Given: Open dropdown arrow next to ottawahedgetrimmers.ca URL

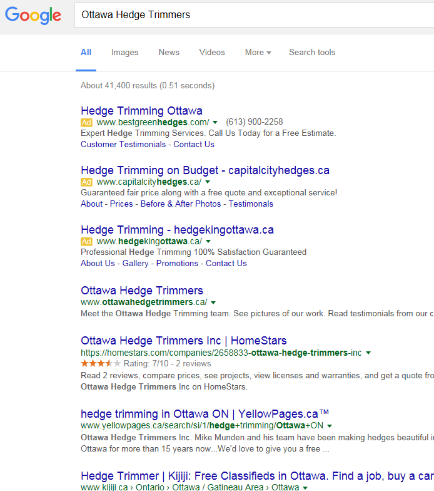Looking at the screenshot, I should pos(213,302).
